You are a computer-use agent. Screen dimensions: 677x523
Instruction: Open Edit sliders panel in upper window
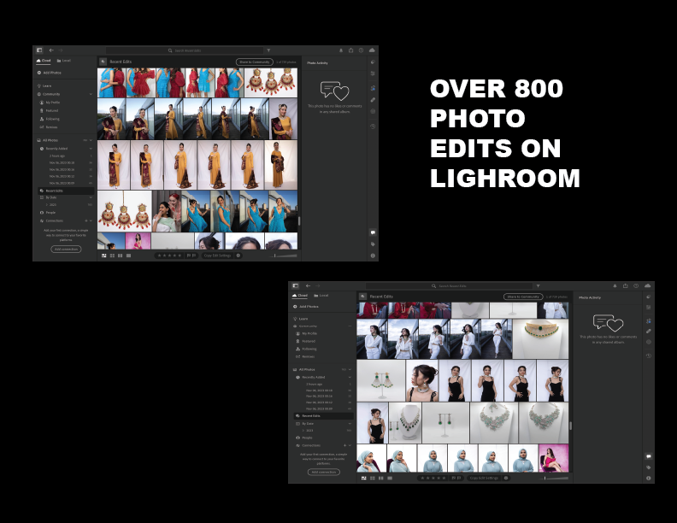pyautogui.click(x=373, y=73)
